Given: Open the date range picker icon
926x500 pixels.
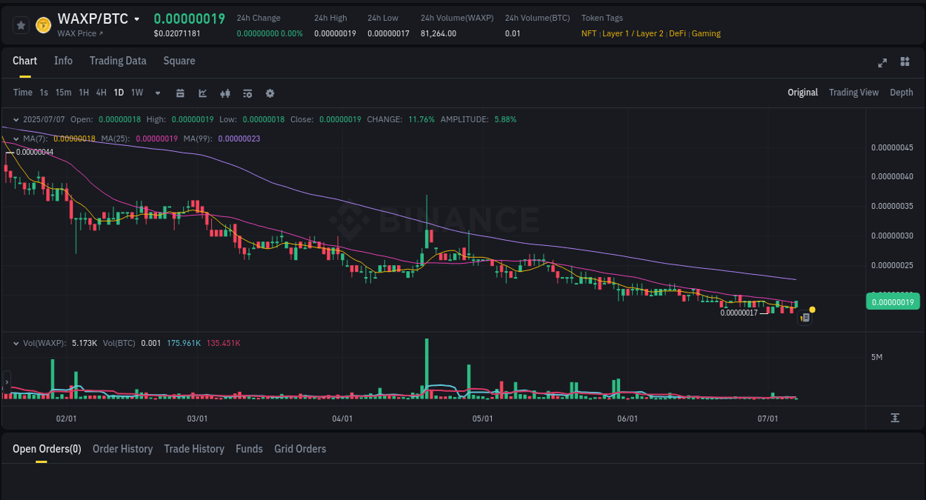Looking at the screenshot, I should (x=180, y=93).
